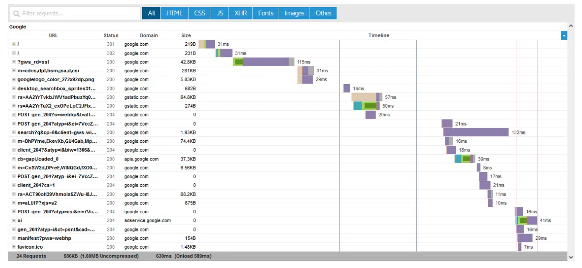Image resolution: width=582 pixels, height=268 pixels.
Task: Click the "586KB (1.69MB Uncompressed)" summary
Action: point(101,256)
